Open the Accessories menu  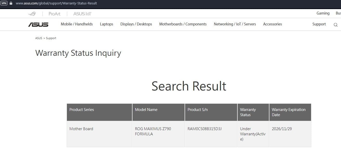(x=273, y=24)
